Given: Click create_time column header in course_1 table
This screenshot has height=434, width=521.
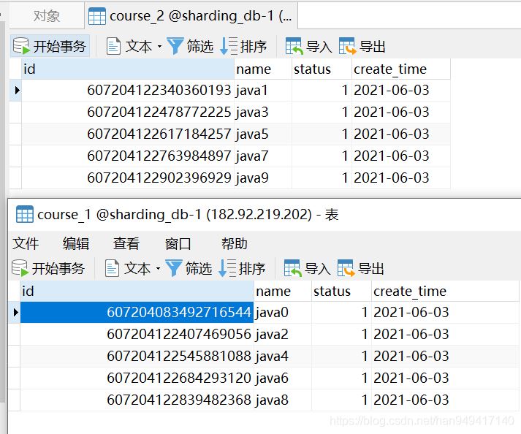Looking at the screenshot, I should point(445,291).
